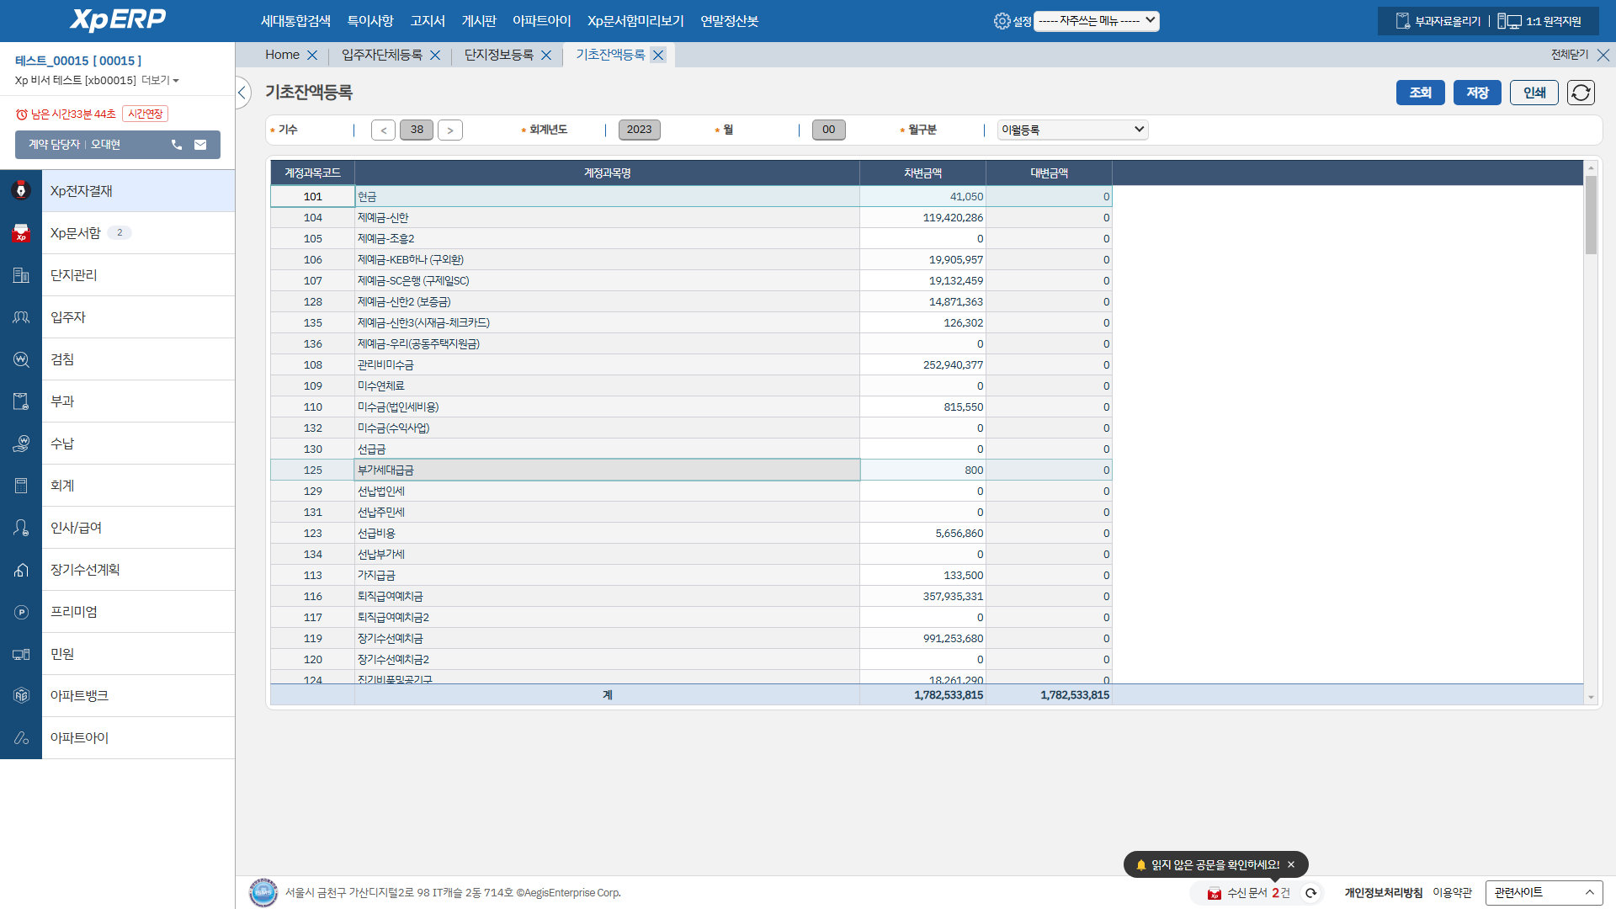1616x909 pixels.
Task: Close the 기초잔액등록 tab
Action: 658,55
